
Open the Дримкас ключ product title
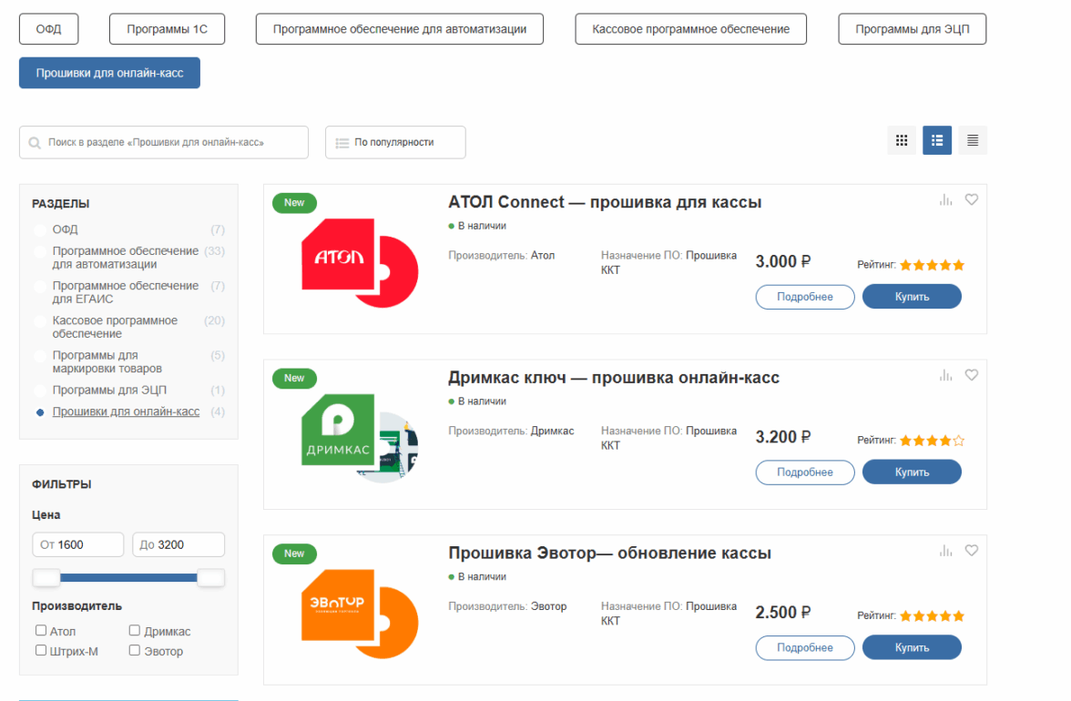(614, 378)
